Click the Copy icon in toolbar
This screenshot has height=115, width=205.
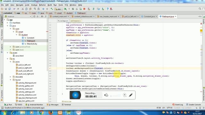coord(26,9)
